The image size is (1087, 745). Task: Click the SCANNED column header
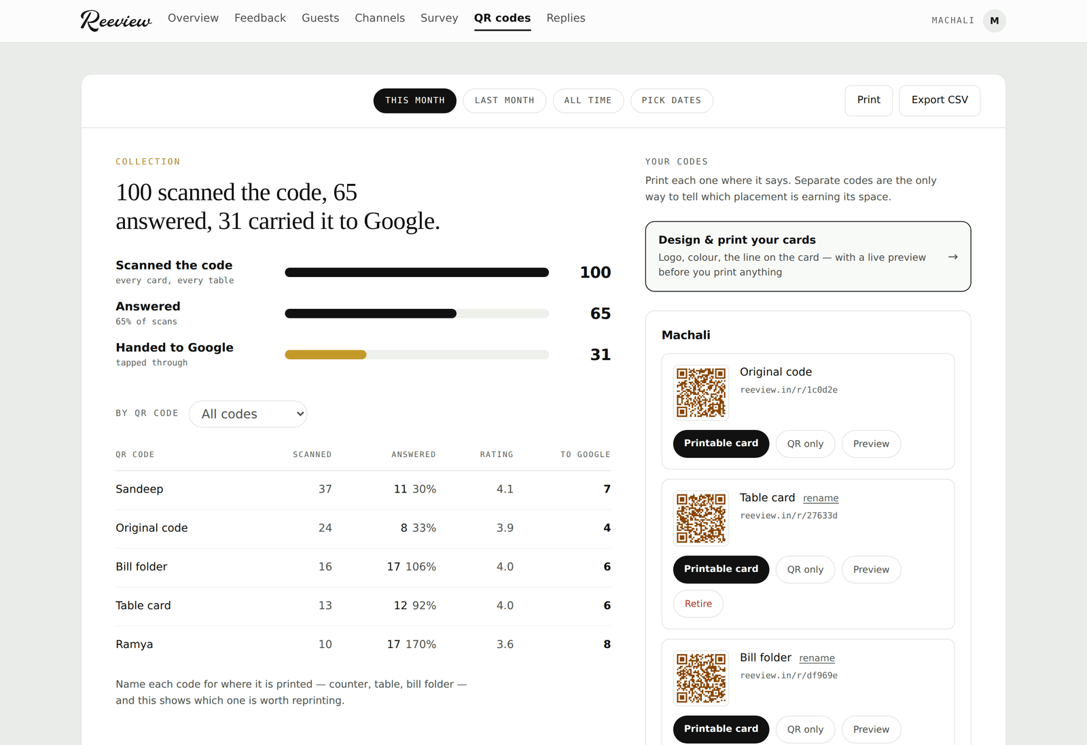[x=312, y=455]
